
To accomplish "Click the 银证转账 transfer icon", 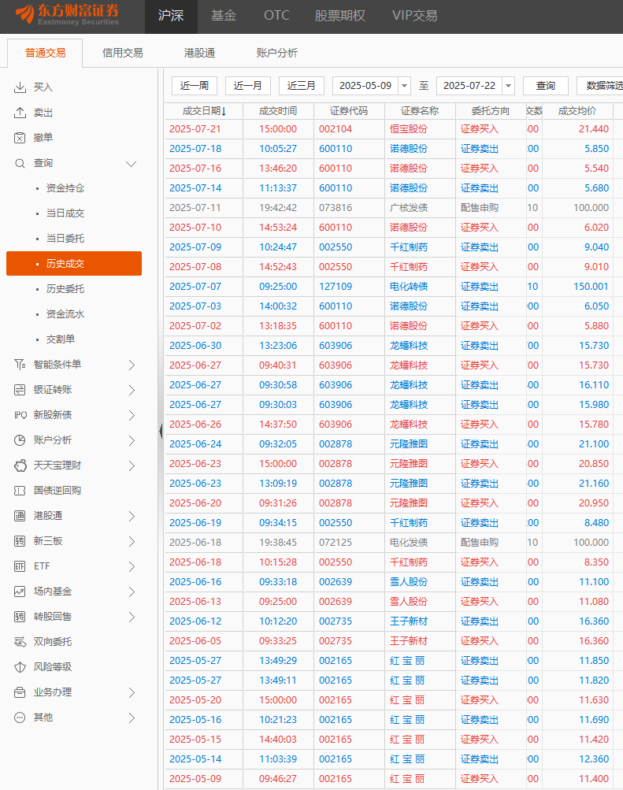I will coord(20,389).
